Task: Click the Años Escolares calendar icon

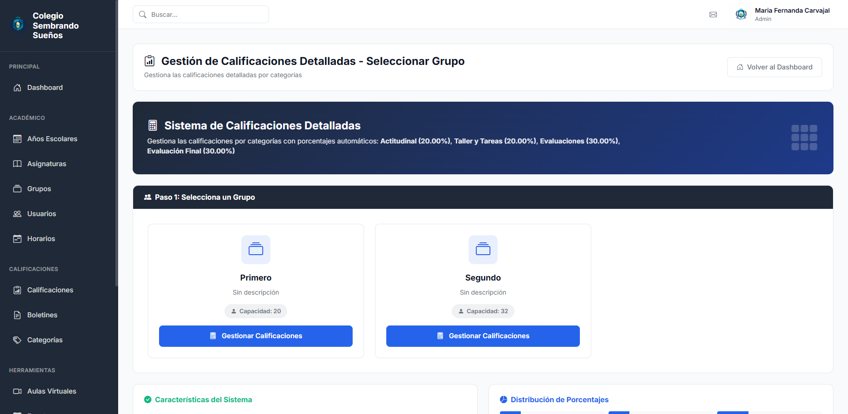Action: [x=17, y=139]
